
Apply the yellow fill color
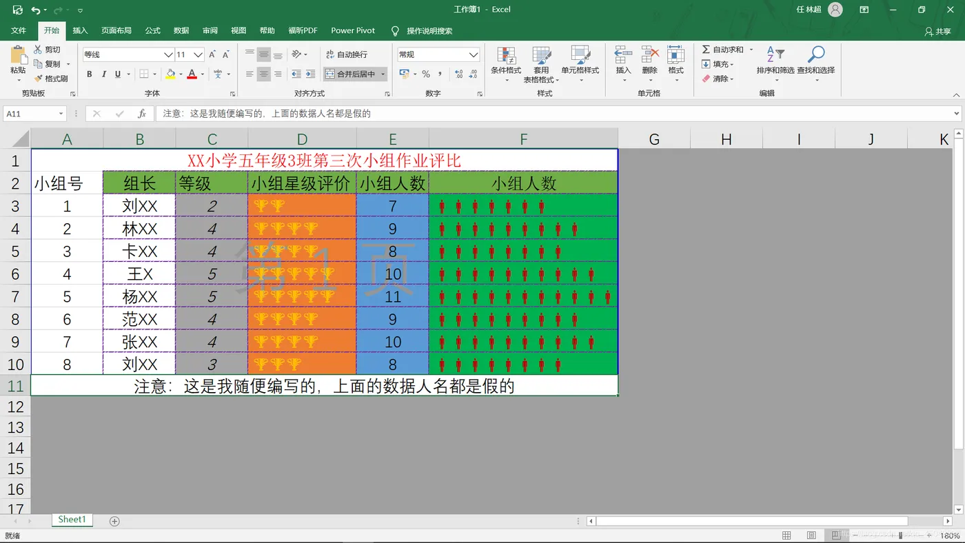170,74
